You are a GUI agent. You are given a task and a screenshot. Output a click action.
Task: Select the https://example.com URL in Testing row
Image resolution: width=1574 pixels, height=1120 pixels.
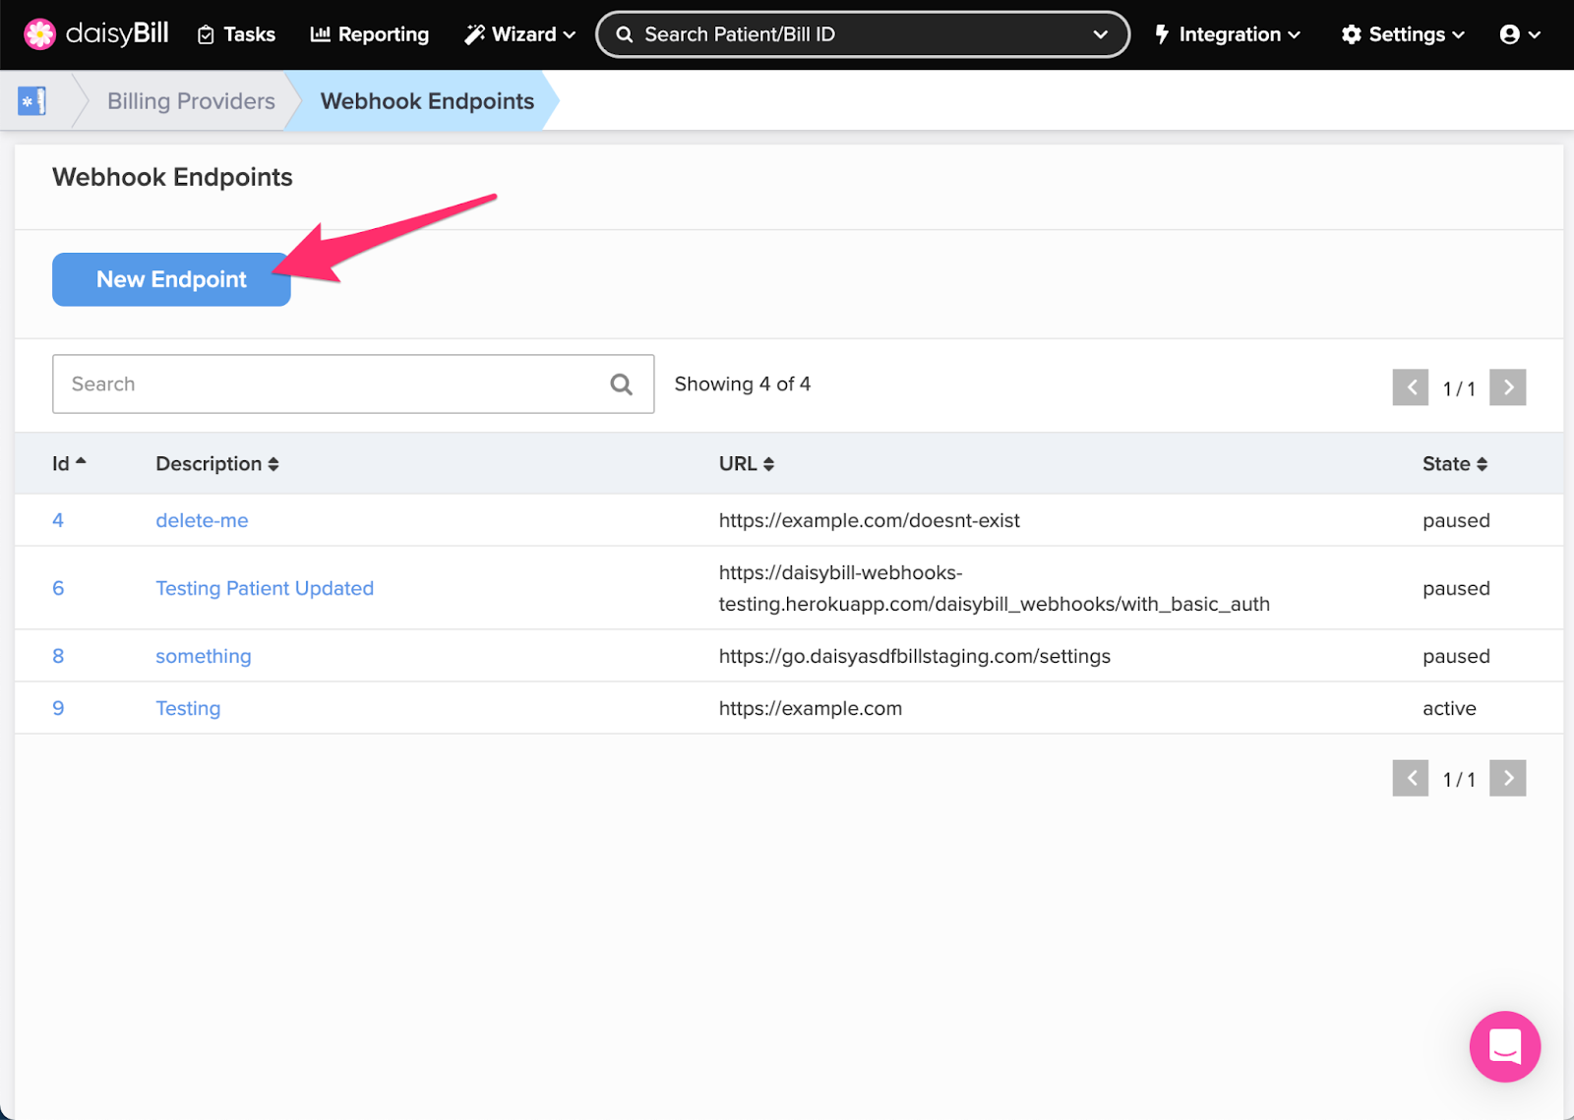point(811,708)
